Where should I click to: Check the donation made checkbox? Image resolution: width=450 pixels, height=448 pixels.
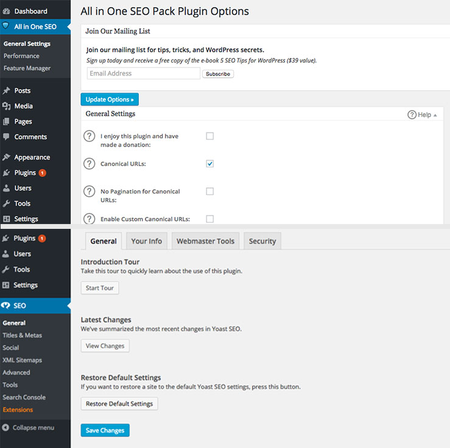pos(210,136)
